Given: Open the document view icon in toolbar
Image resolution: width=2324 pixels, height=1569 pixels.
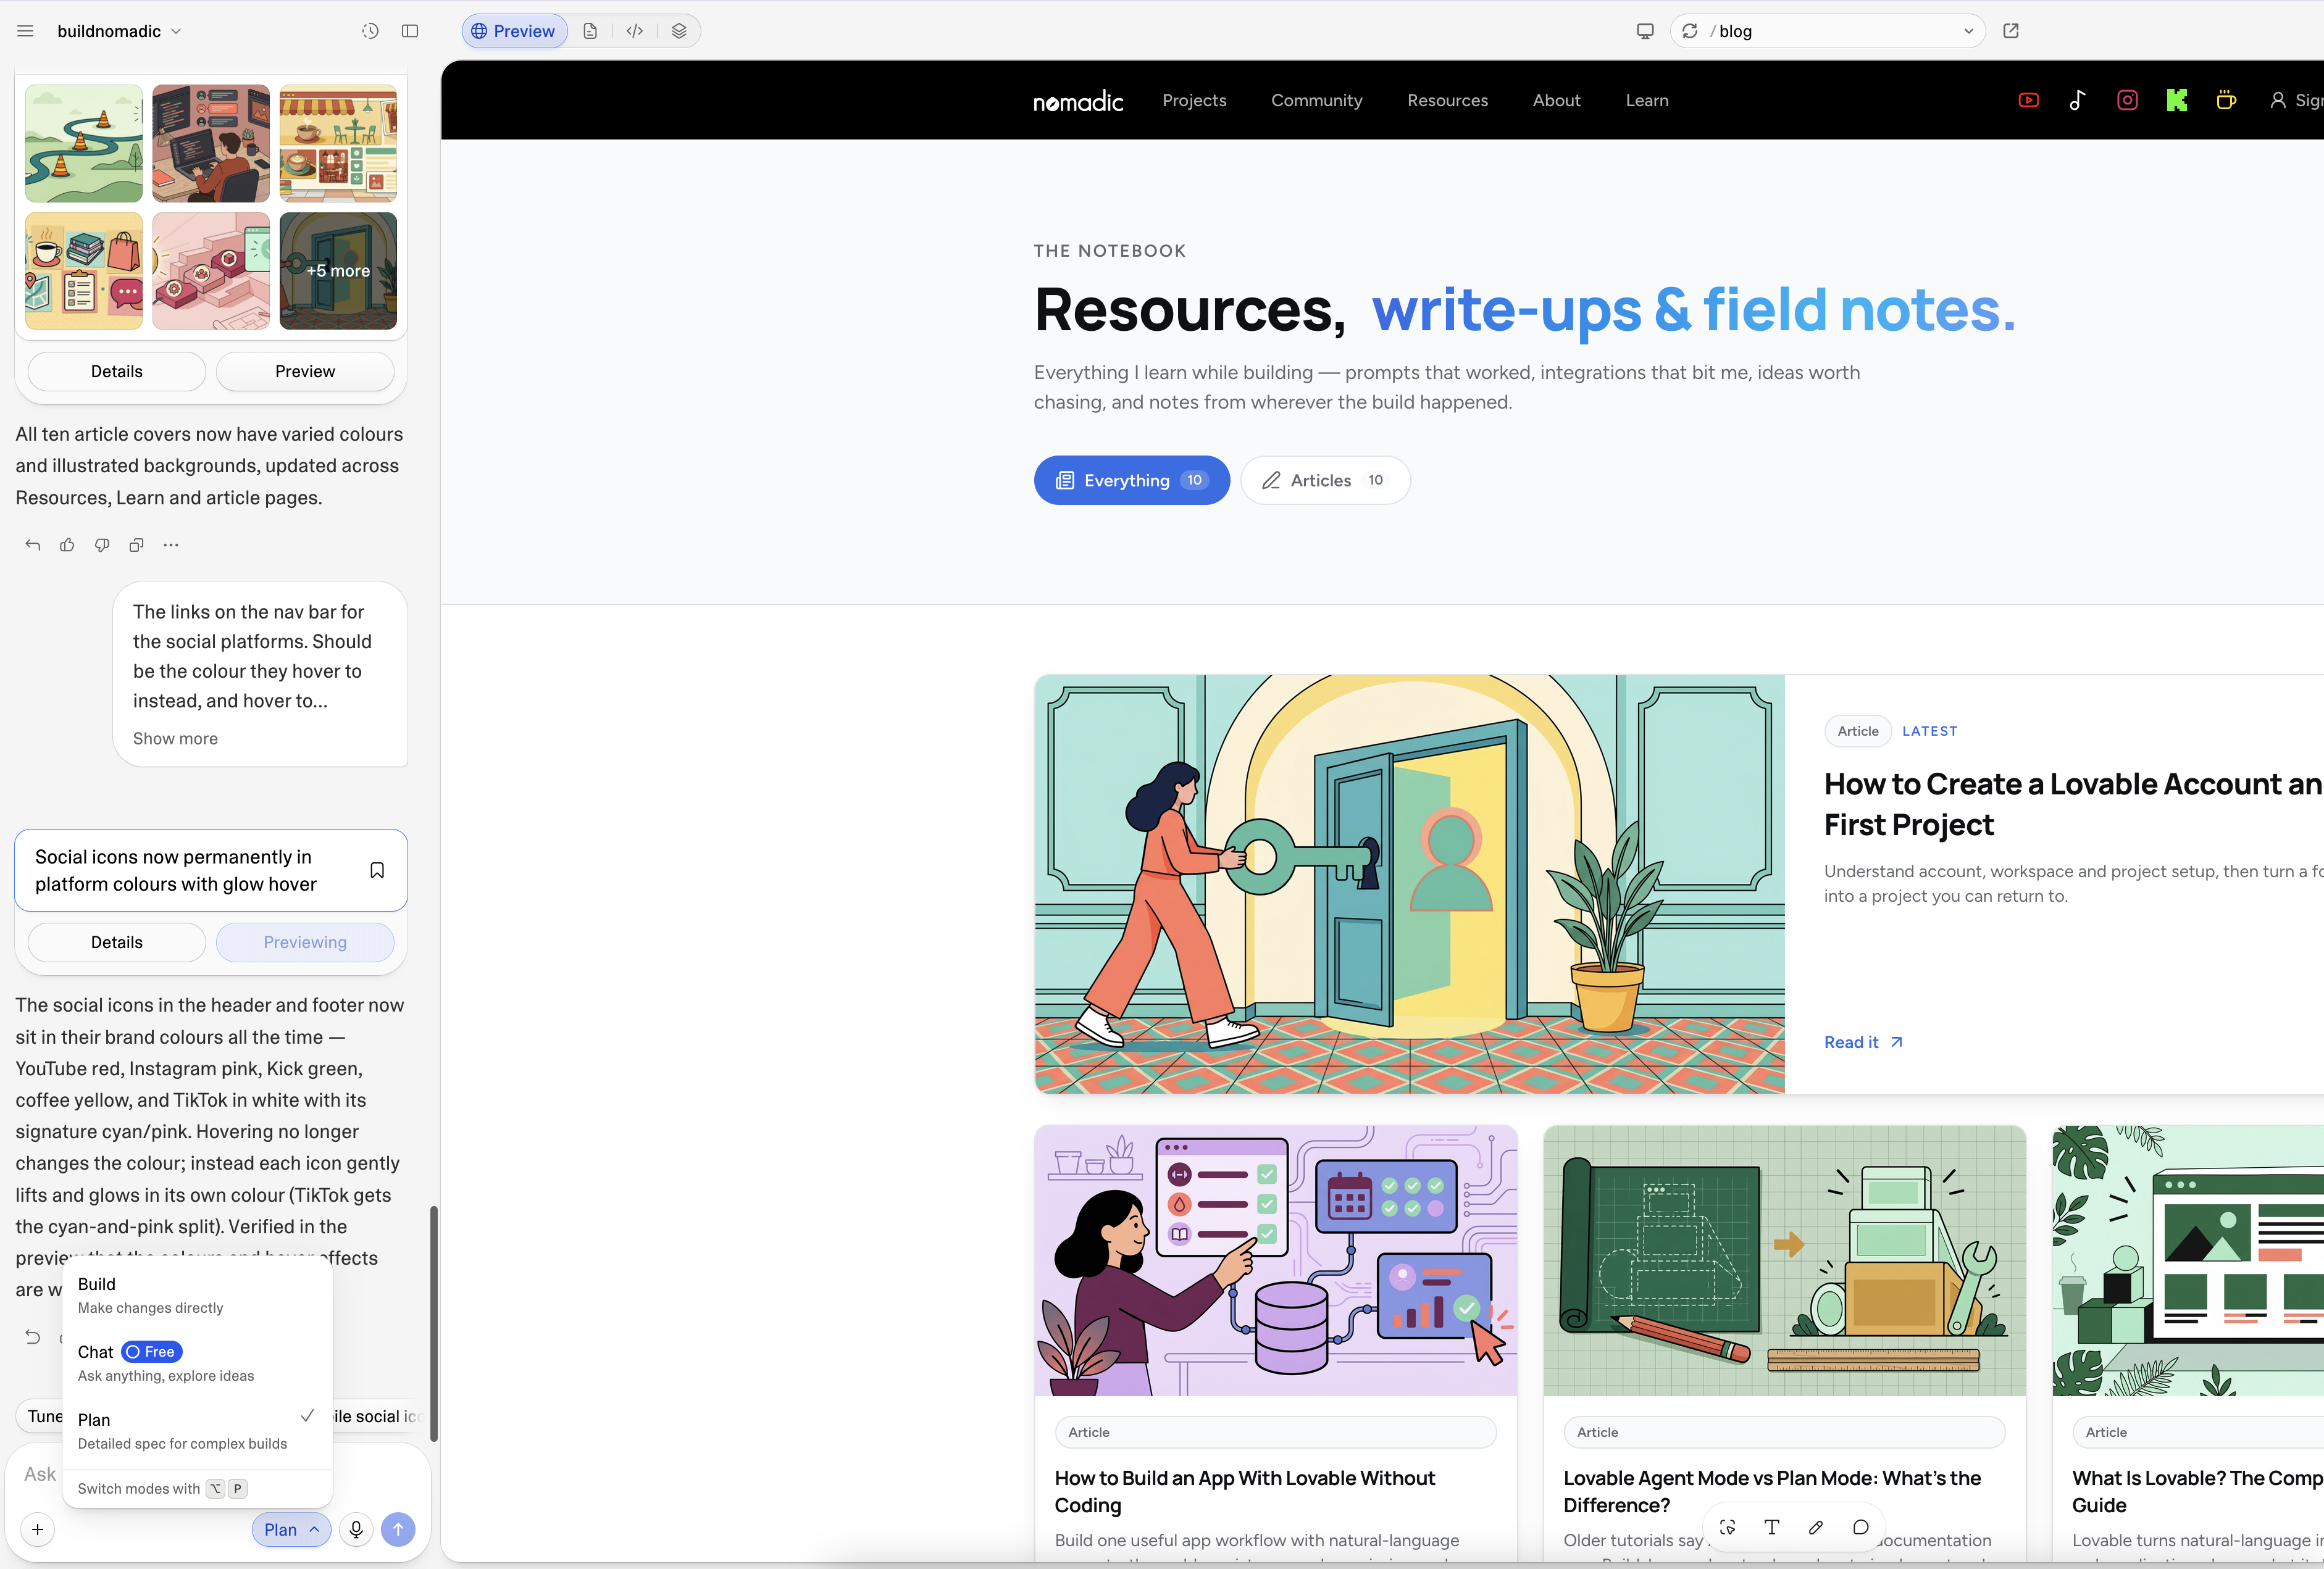Looking at the screenshot, I should [x=590, y=31].
